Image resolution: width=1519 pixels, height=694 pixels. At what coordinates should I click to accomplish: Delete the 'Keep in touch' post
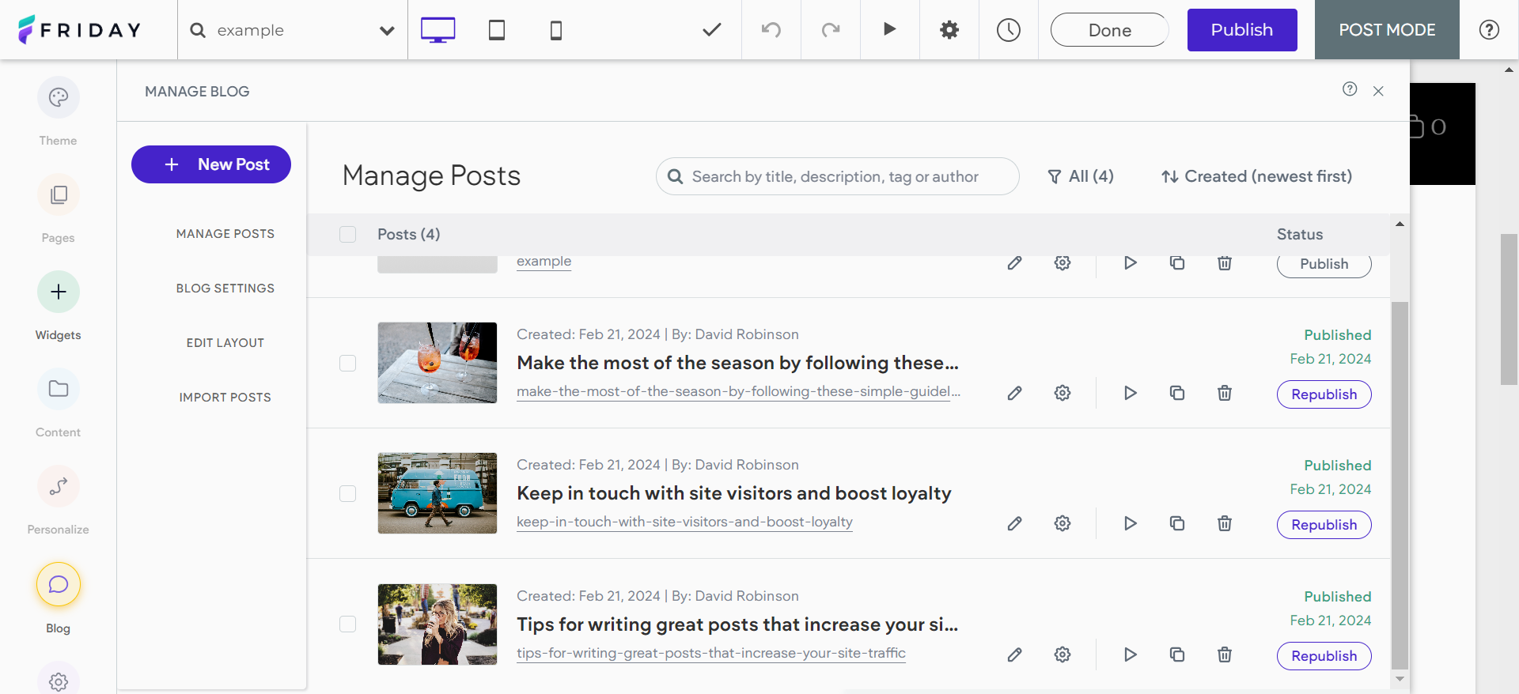(x=1225, y=523)
